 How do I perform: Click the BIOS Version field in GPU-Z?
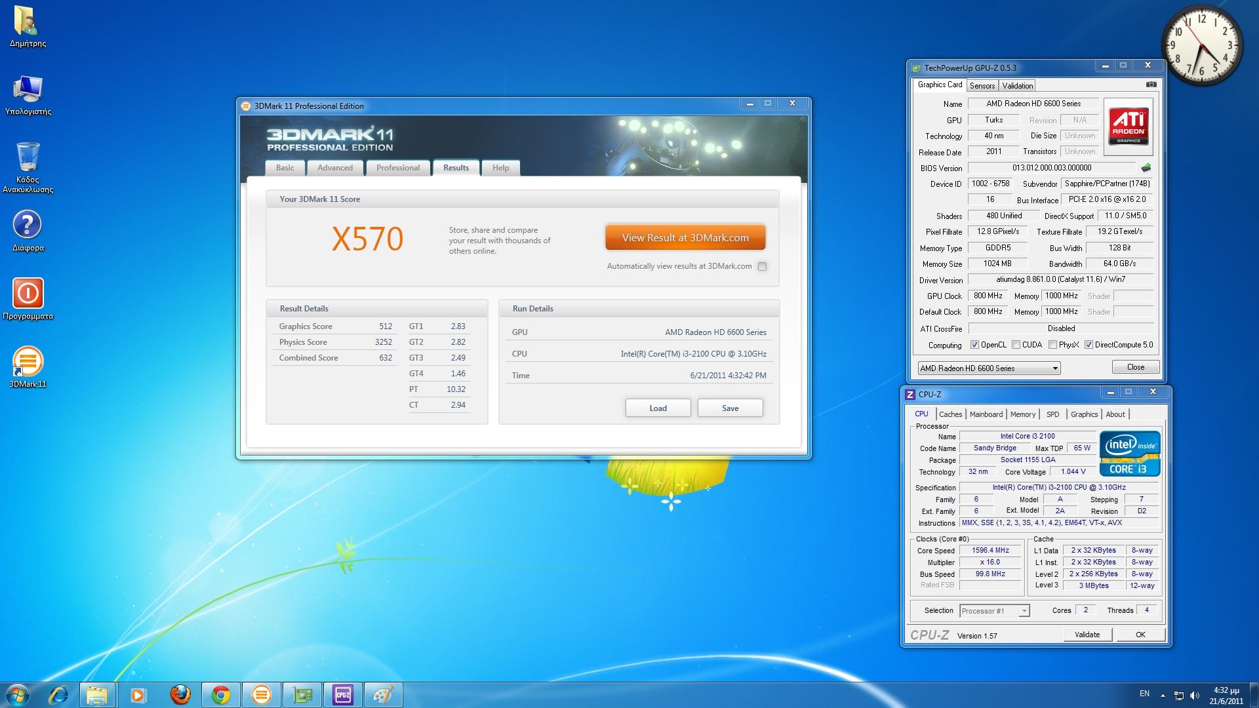[1052, 168]
